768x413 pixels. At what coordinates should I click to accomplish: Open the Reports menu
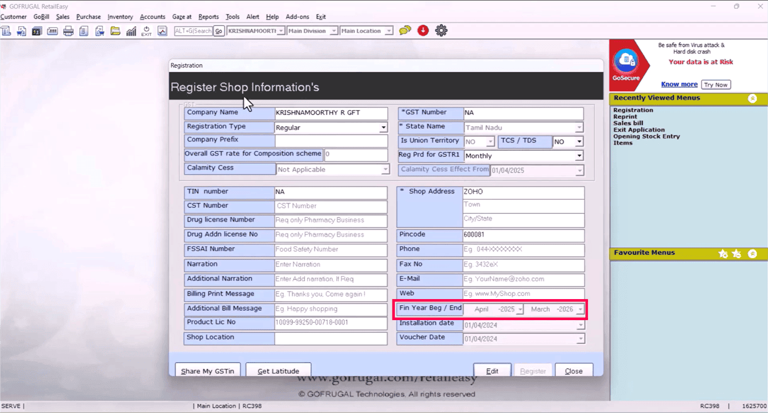pos(208,17)
